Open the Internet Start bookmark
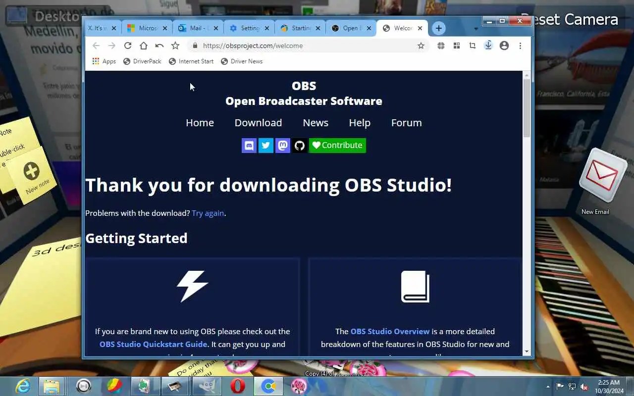Image resolution: width=634 pixels, height=396 pixels. (191, 61)
